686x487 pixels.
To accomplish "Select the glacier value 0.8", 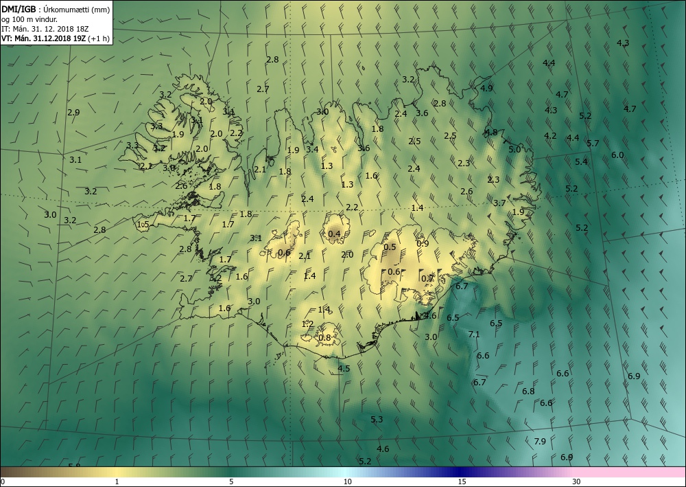I will [x=324, y=337].
